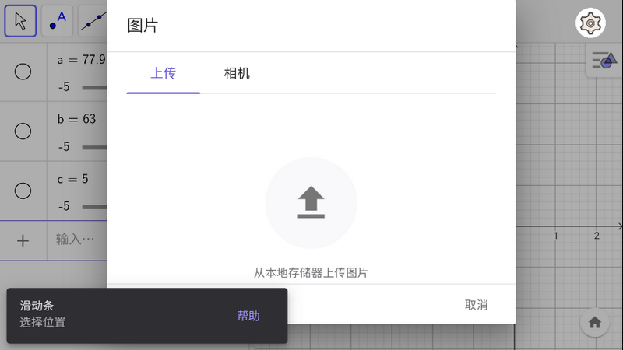Viewport: 623px width, 350px height.
Task: Switch to the 上传 tab
Action: pos(164,74)
